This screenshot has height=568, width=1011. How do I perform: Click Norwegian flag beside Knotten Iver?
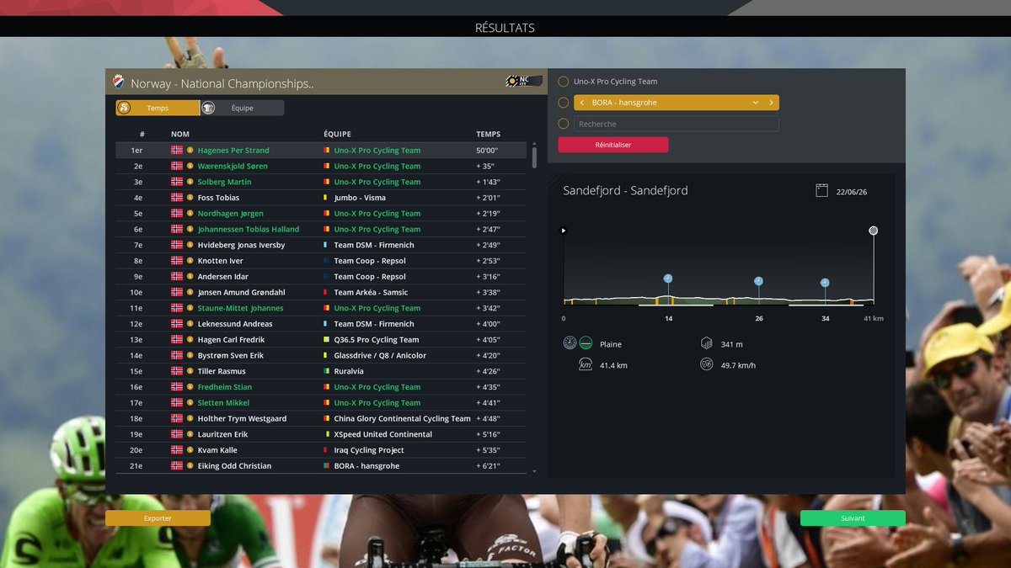tap(177, 261)
